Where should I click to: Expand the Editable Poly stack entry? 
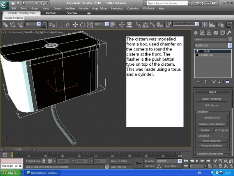coord(197,55)
